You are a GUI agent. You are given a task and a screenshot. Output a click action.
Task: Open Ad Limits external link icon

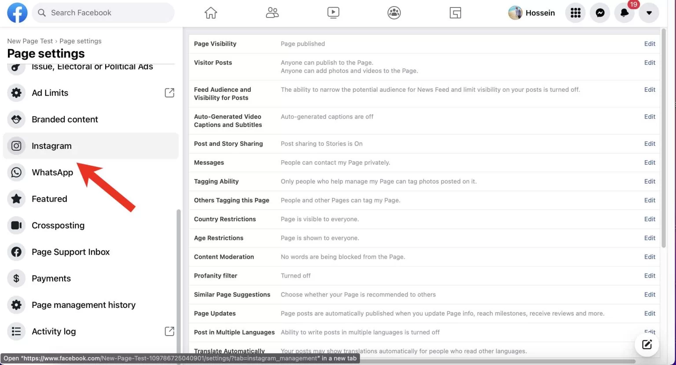(x=169, y=93)
